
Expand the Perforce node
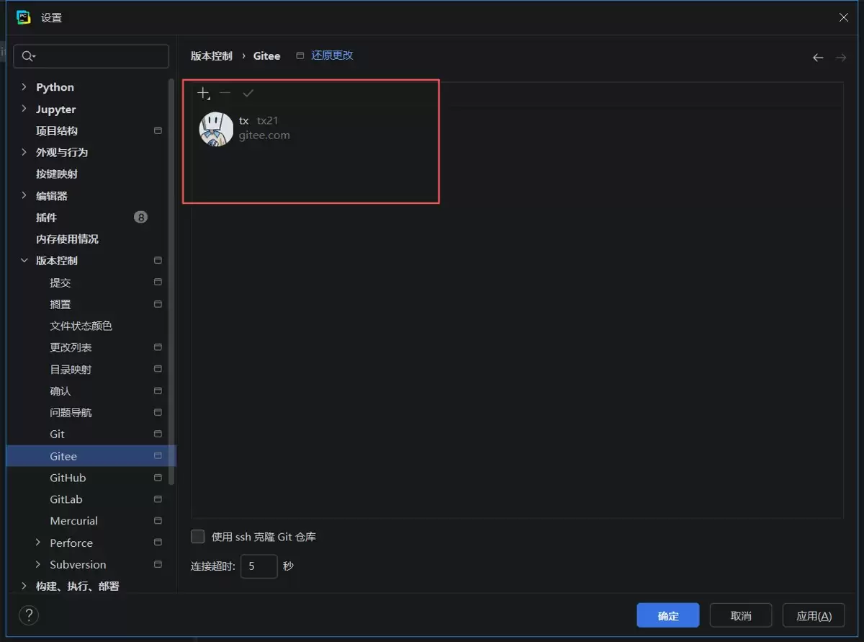[38, 543]
